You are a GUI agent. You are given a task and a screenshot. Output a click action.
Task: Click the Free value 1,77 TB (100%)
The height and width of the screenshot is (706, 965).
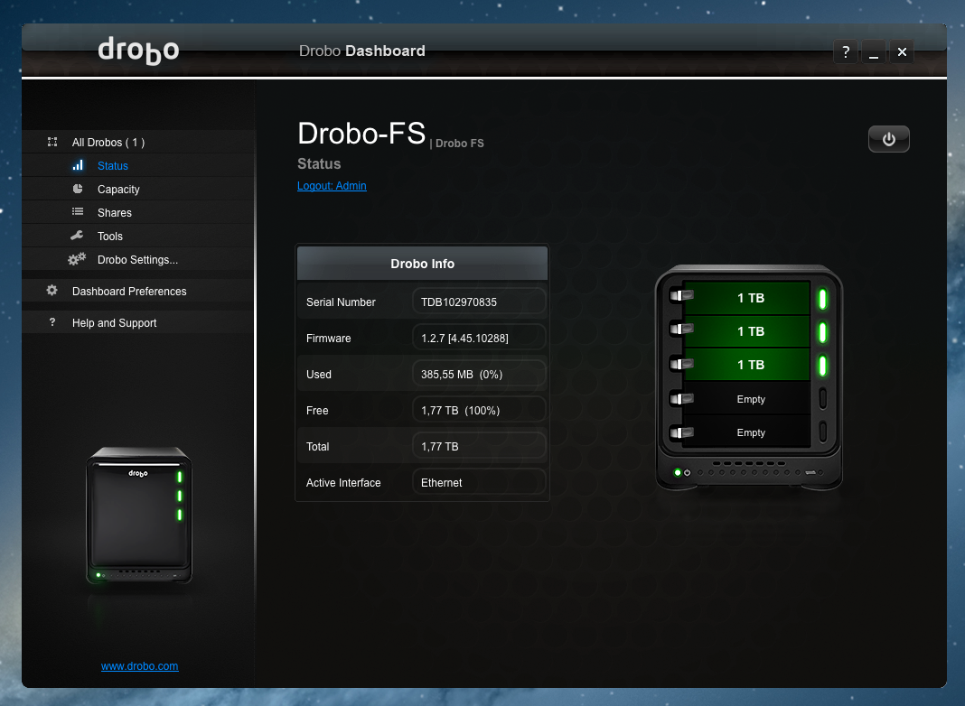click(479, 410)
